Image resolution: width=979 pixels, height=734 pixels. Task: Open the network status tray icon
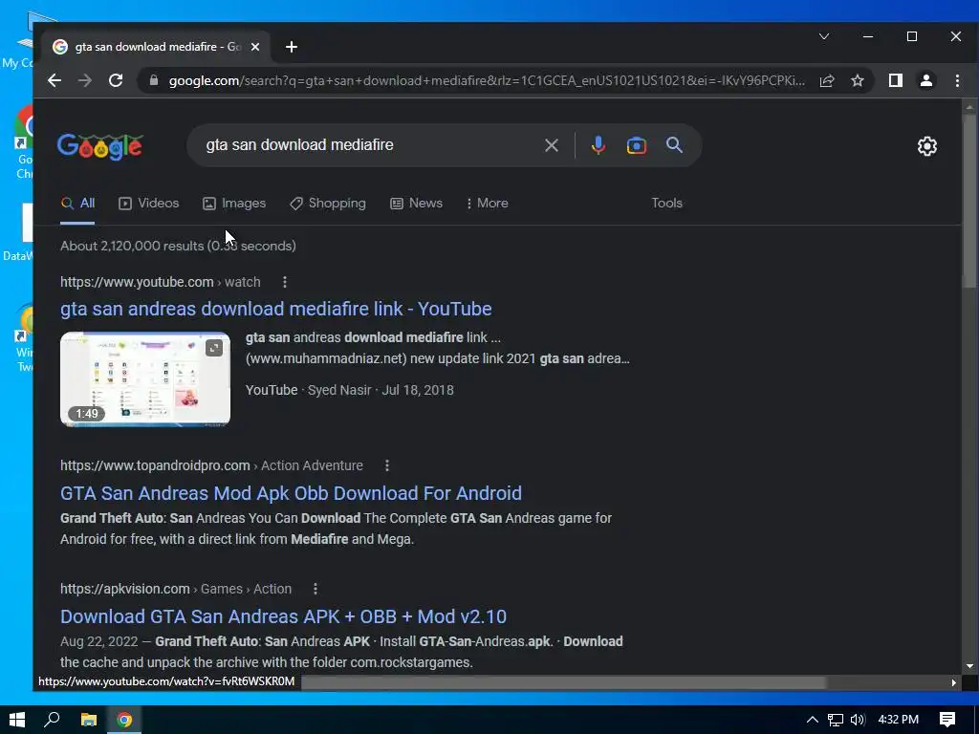click(836, 720)
